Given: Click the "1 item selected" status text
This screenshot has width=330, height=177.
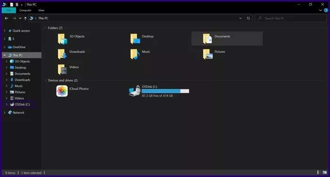Looking at the screenshot, I should 32,173.
